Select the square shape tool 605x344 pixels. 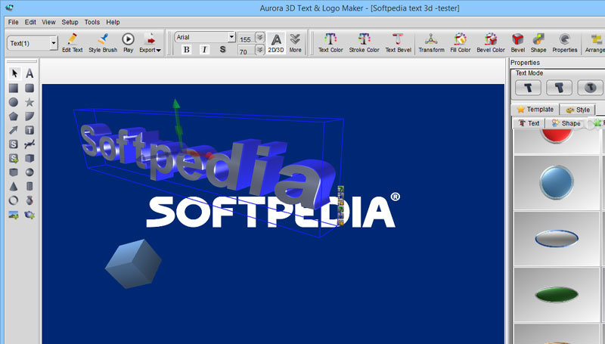[x=14, y=88]
